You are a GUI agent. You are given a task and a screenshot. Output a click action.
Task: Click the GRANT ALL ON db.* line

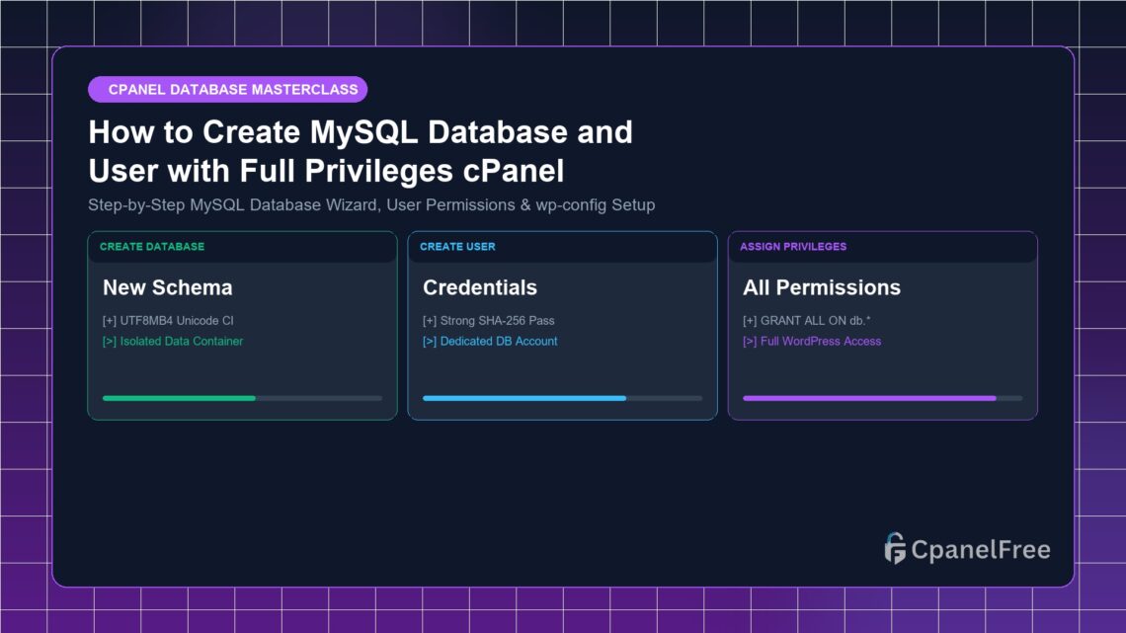806,321
